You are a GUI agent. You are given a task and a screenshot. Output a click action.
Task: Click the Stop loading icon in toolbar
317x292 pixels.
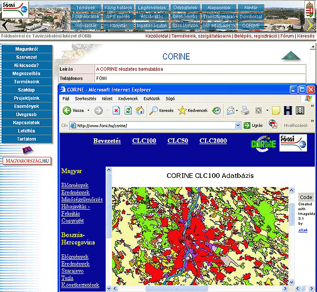(116, 111)
